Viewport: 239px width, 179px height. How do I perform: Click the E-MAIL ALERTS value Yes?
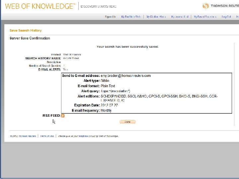click(65, 69)
